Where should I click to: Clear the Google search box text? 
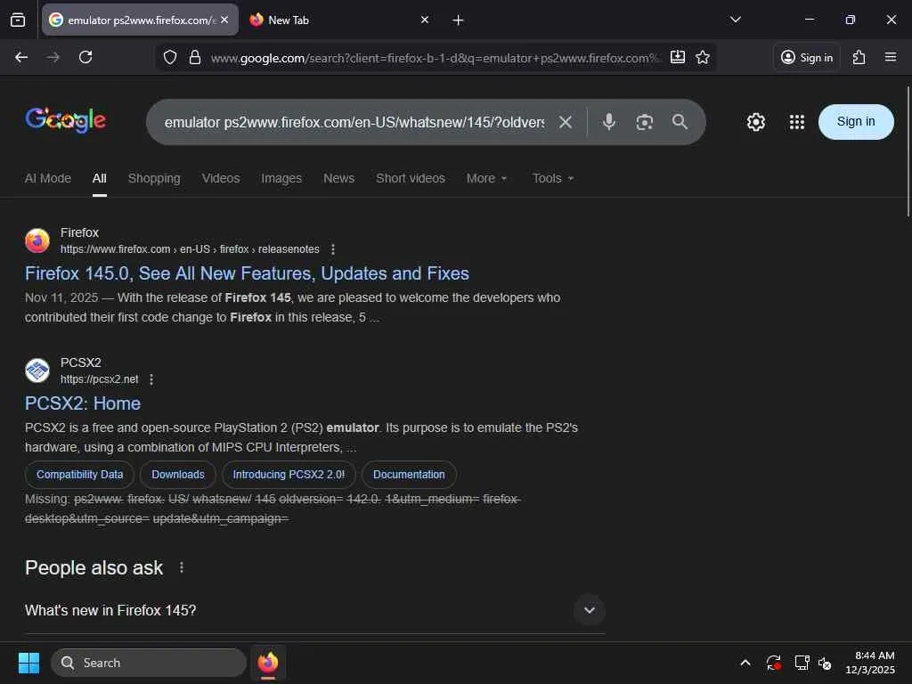(x=566, y=122)
